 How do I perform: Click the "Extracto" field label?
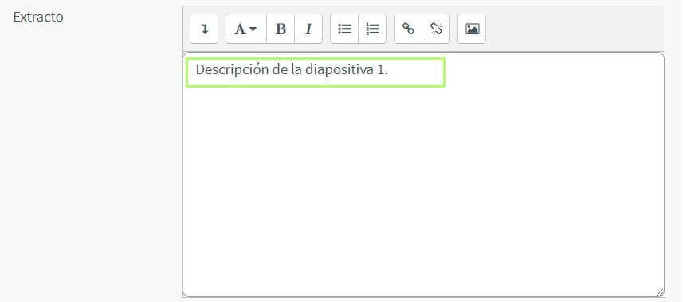click(38, 17)
